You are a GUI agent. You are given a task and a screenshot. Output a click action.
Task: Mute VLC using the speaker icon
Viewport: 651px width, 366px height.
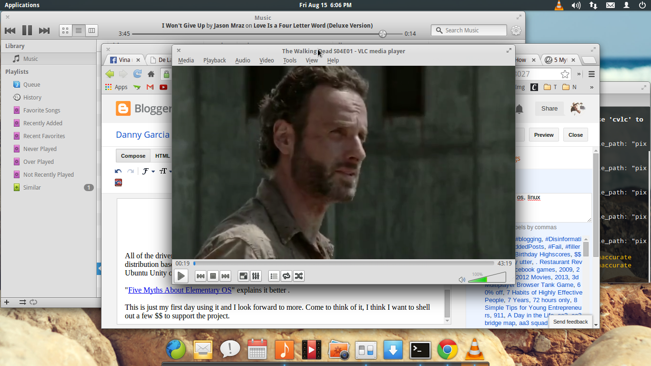click(462, 280)
